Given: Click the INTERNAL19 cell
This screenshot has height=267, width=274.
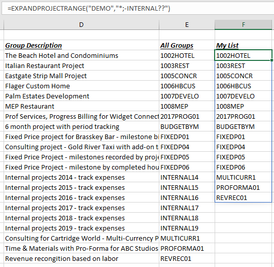Looking at the screenshot, I should coord(187,228).
